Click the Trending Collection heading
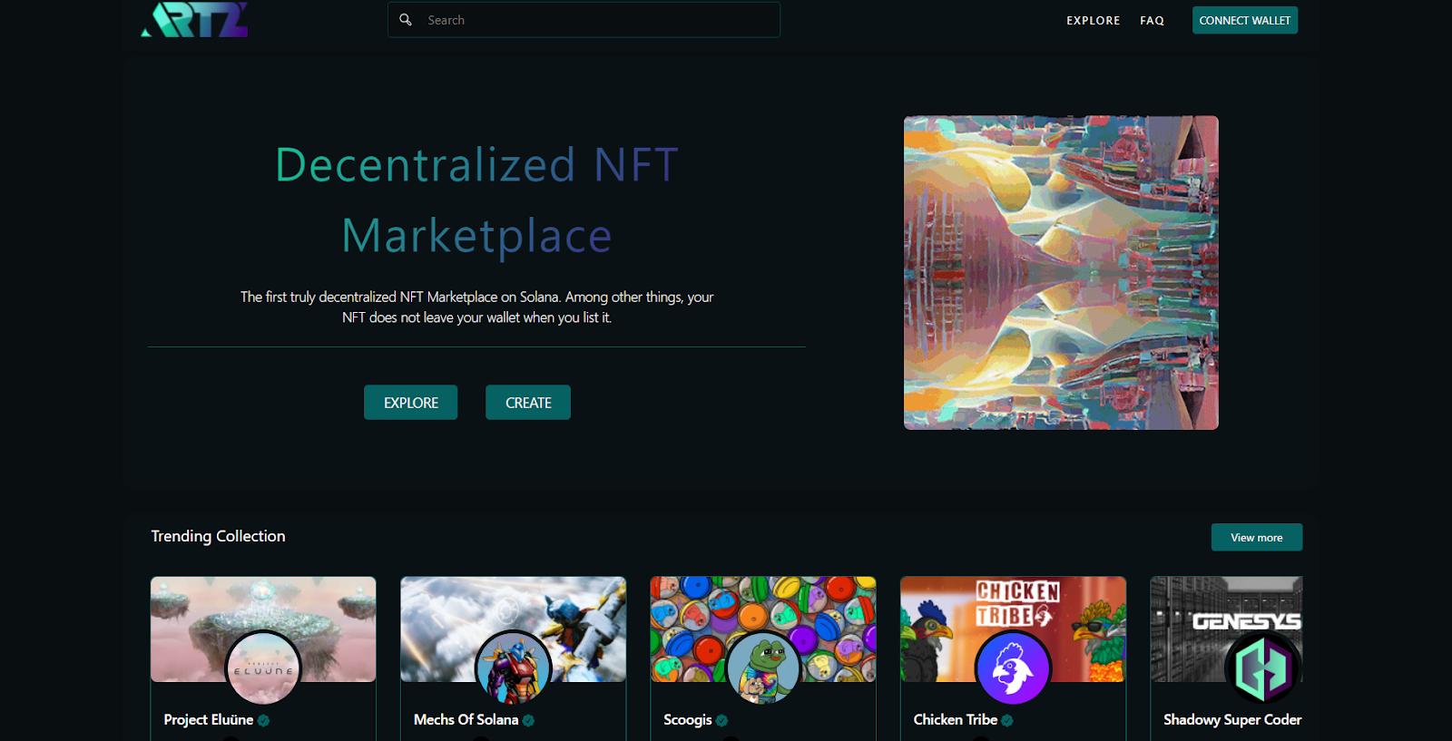 click(x=218, y=536)
